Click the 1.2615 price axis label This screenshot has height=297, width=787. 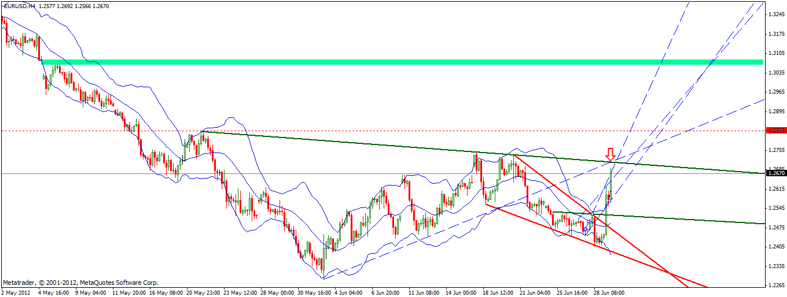(775, 189)
